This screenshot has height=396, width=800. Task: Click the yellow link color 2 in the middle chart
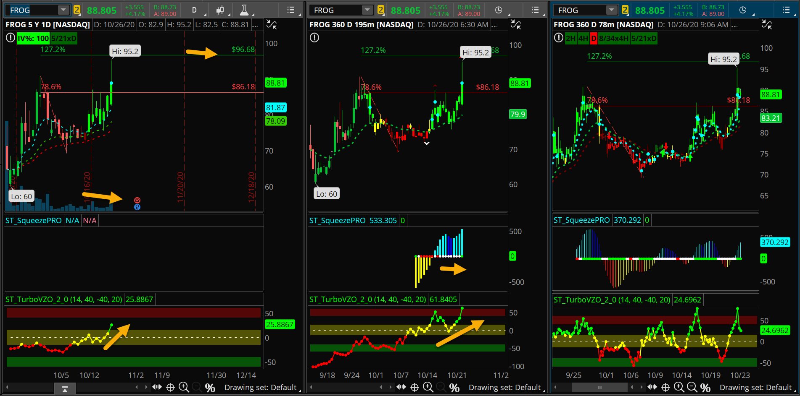pos(380,10)
